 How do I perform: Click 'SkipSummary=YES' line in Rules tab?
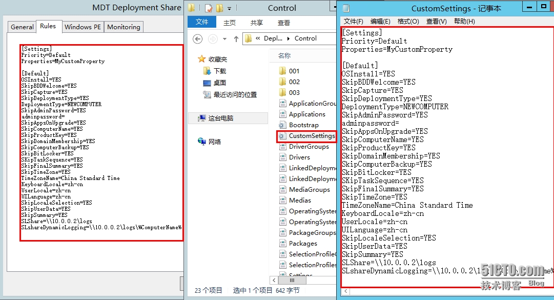44,215
